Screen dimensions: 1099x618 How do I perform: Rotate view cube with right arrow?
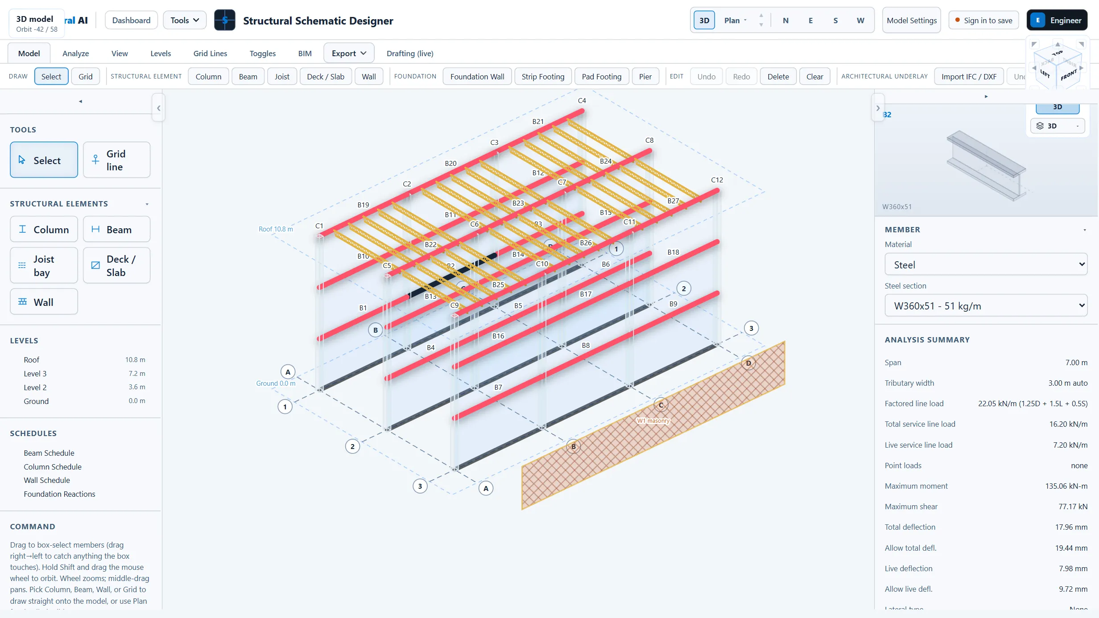[x=1082, y=68]
